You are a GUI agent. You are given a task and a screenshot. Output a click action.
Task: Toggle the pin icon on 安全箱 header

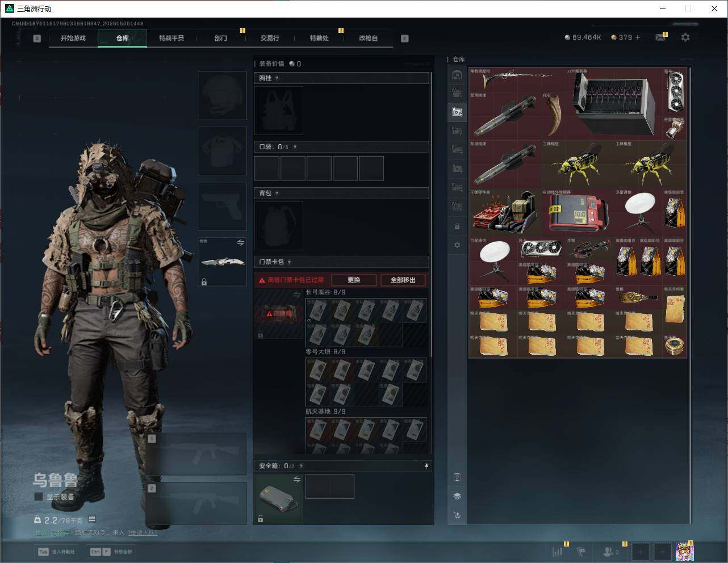tap(426, 466)
